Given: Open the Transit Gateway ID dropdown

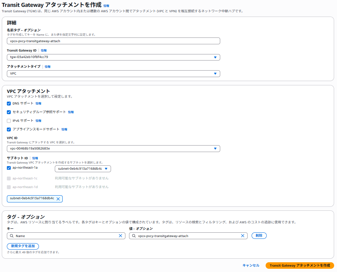Looking at the screenshot, I should [114, 57].
